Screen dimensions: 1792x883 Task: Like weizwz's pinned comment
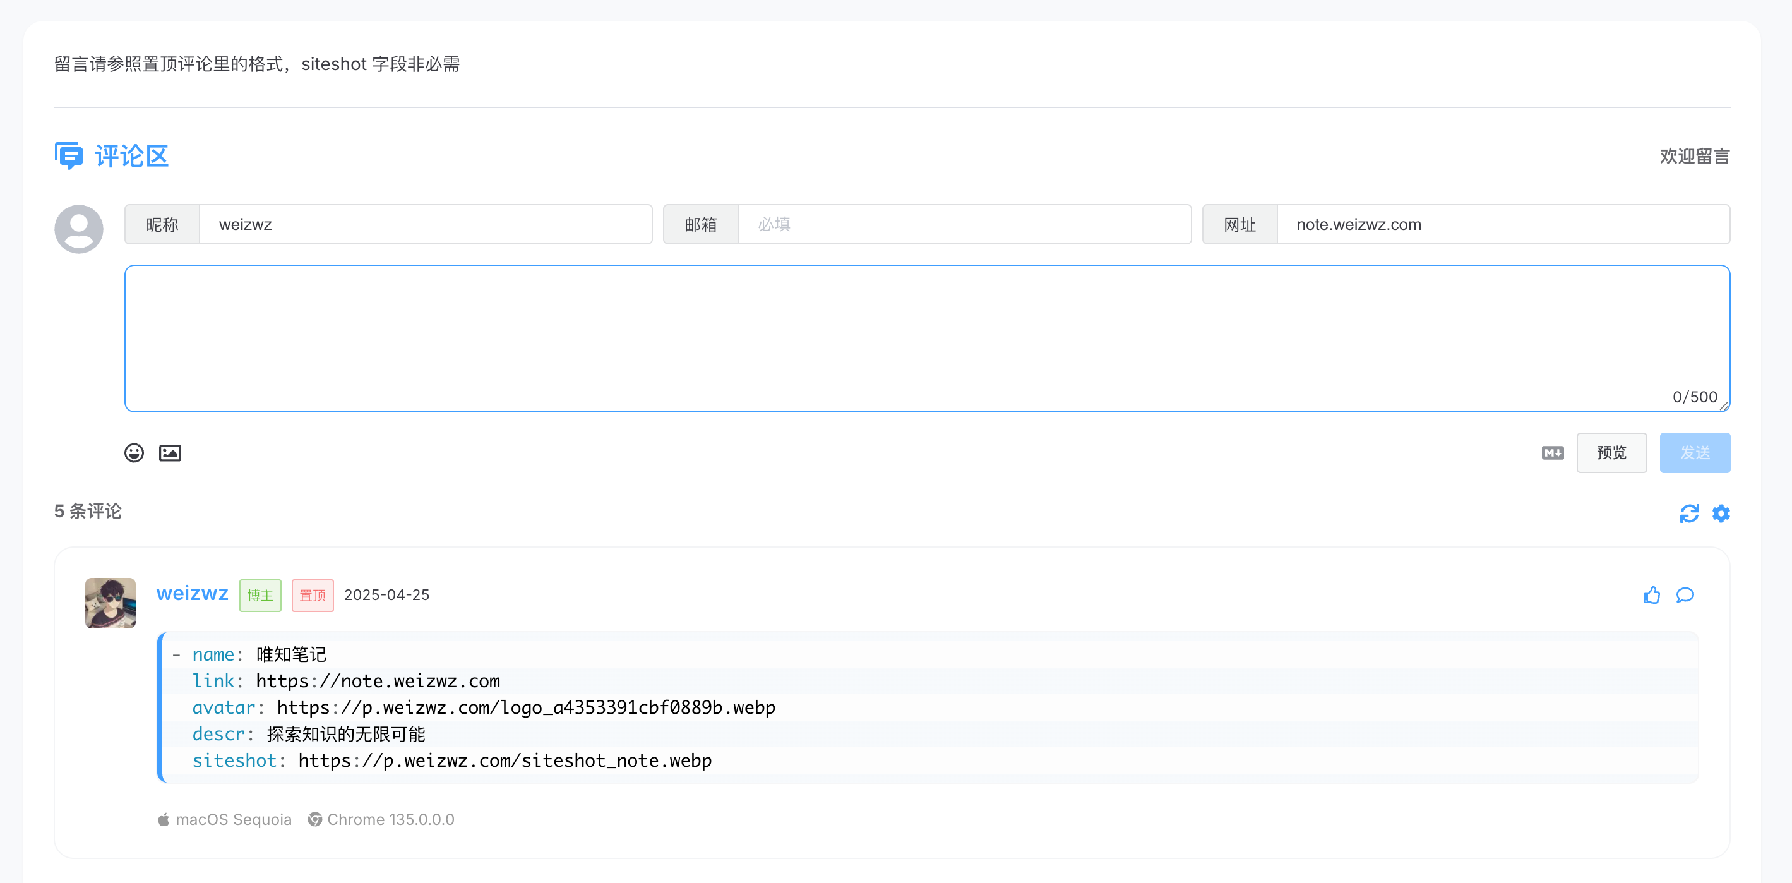tap(1652, 595)
